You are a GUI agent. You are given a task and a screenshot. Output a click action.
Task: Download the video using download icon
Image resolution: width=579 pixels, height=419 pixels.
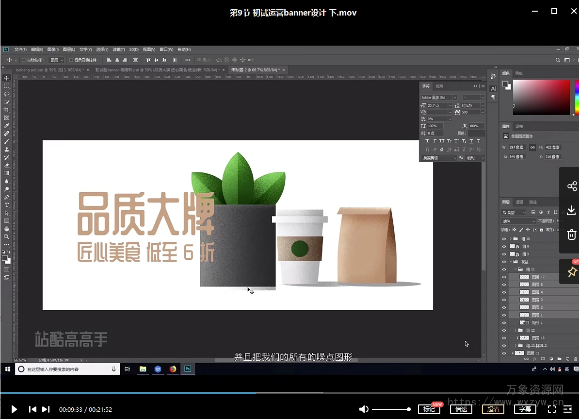(x=572, y=210)
